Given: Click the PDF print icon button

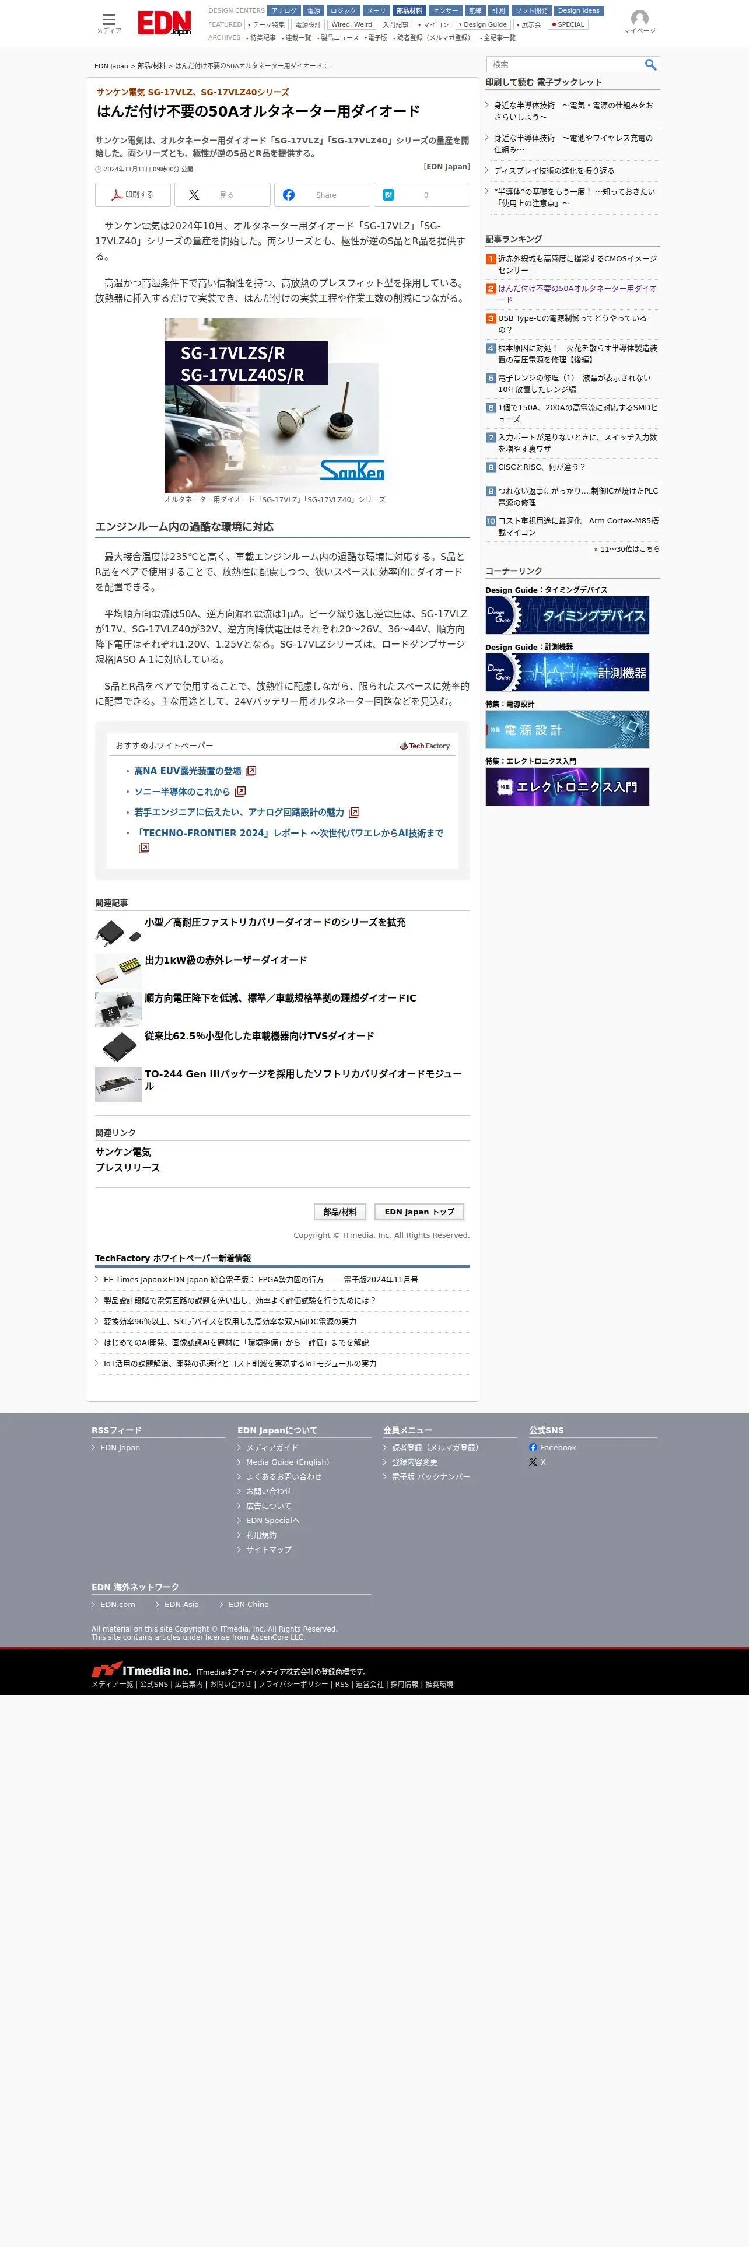Looking at the screenshot, I should 132,194.
